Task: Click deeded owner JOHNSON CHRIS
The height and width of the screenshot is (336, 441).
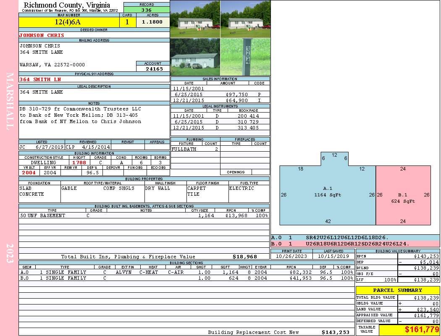Action: 42,35
